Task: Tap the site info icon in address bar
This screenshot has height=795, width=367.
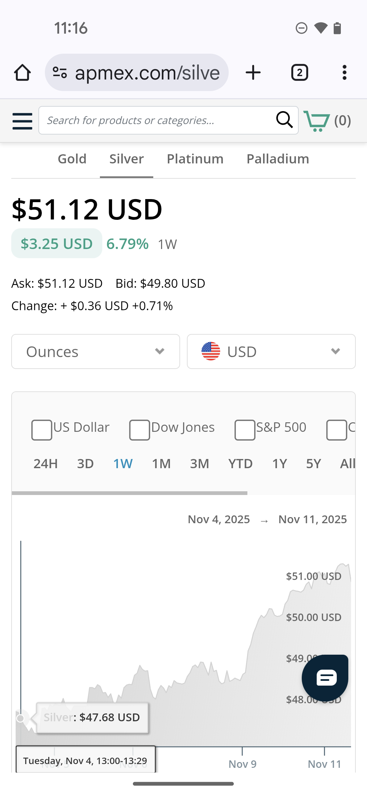Action: (x=60, y=73)
